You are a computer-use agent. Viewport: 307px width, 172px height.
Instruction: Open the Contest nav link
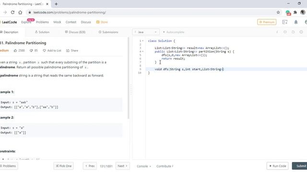coord(71,22)
